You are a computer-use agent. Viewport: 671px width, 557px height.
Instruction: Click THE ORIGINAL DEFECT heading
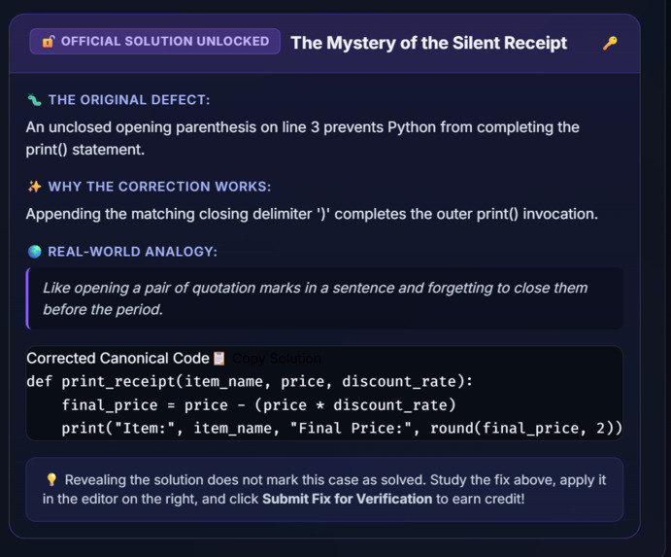(x=129, y=100)
